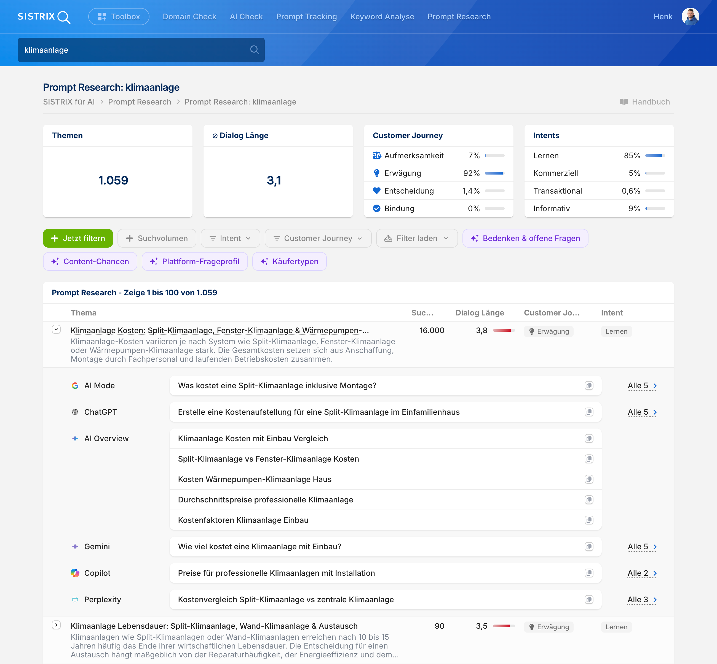This screenshot has height=664, width=717.
Task: Click the Dialog Länge 3,8 red bar
Action: tap(504, 330)
